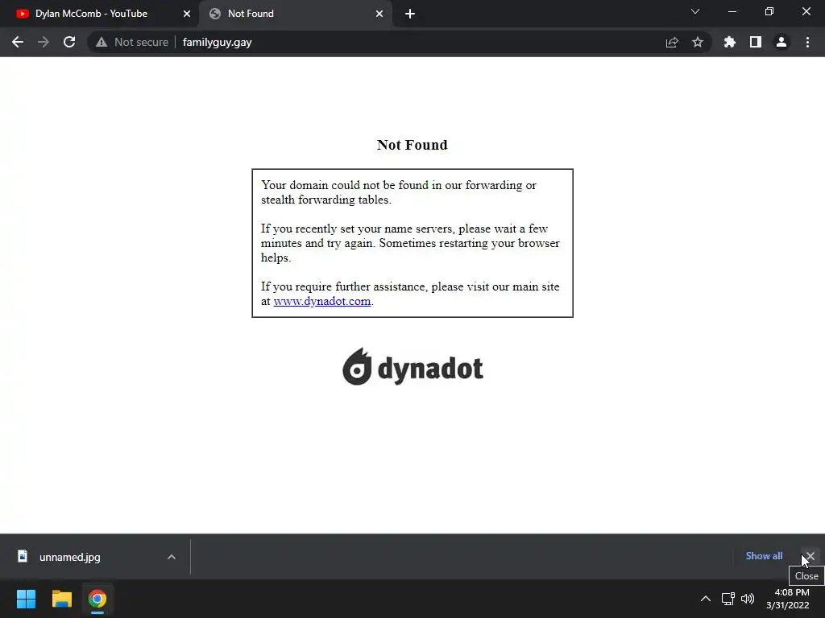825x618 pixels.
Task: Open File Explorer from taskbar
Action: coord(61,599)
